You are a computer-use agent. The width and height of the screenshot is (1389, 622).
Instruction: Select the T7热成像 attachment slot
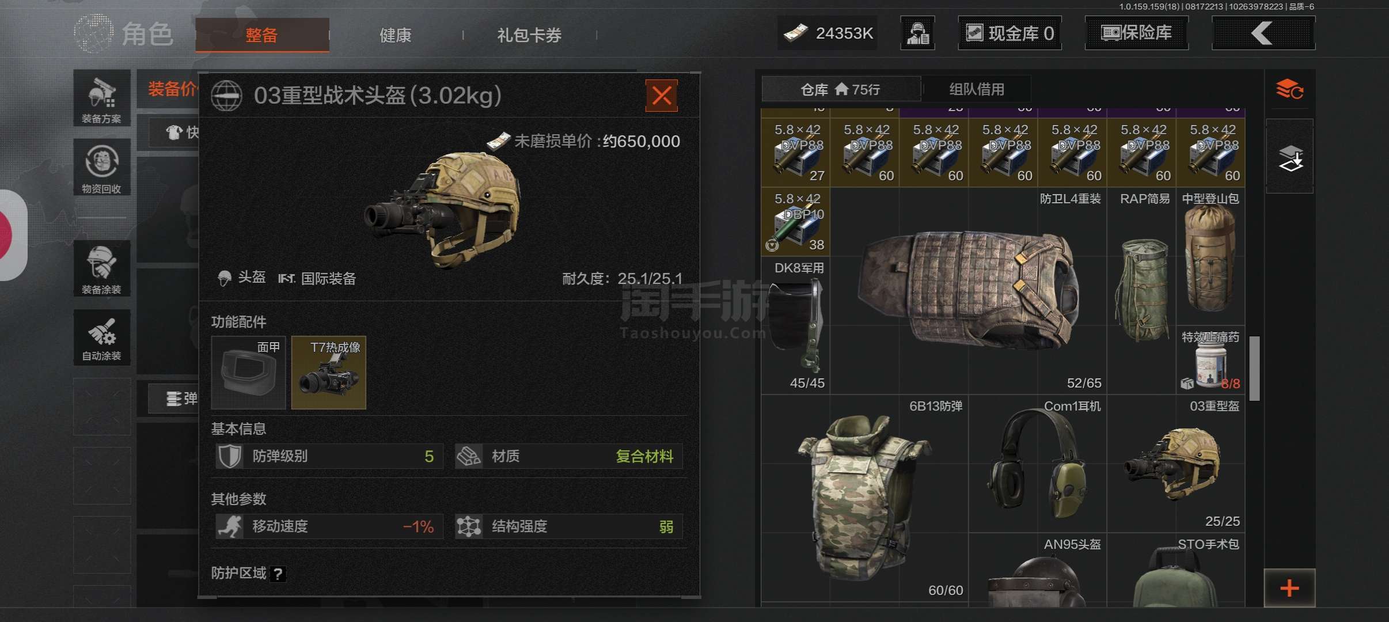(x=329, y=373)
